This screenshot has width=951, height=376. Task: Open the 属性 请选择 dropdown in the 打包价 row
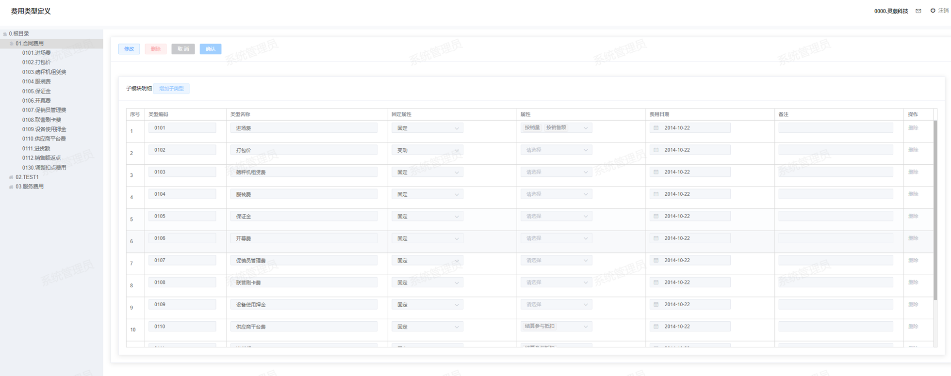point(556,150)
